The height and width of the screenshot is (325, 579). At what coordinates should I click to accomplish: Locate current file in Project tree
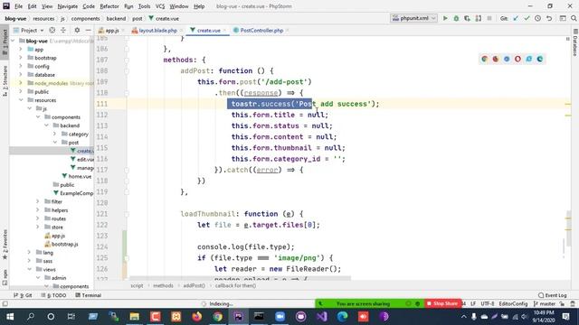coord(52,30)
